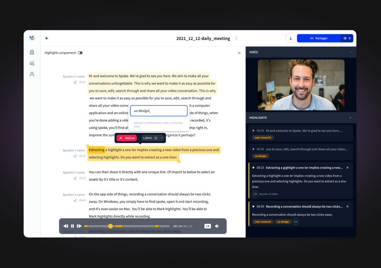The image size is (381, 268).
Task: Download the meeting recording
Action: tap(290, 38)
